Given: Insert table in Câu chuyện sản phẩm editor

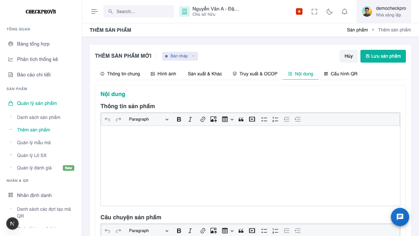Looking at the screenshot, I should pyautogui.click(x=225, y=231).
